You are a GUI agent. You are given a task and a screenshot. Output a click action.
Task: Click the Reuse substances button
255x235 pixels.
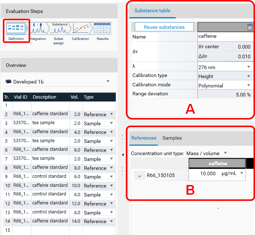click(x=164, y=27)
